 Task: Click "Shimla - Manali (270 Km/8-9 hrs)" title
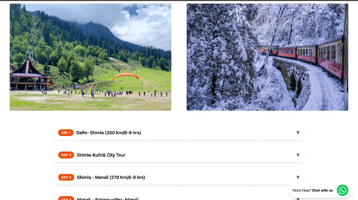pyautogui.click(x=111, y=177)
